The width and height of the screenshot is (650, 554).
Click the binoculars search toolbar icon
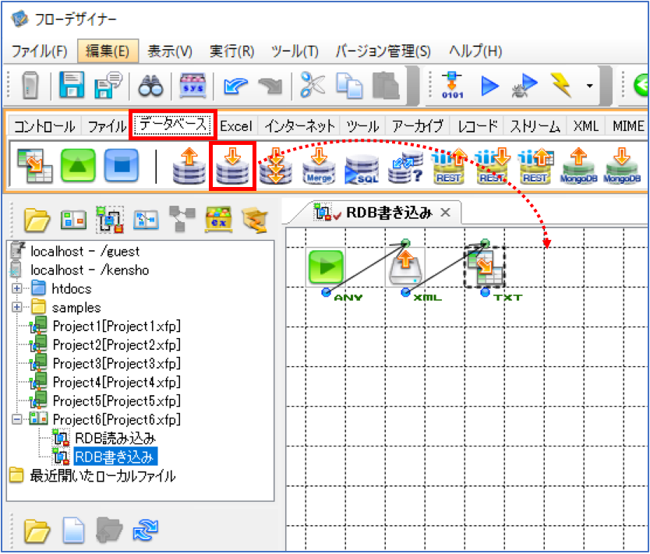pos(150,86)
